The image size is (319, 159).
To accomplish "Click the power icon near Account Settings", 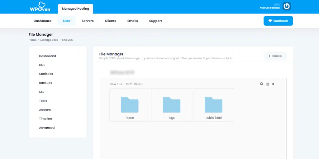I will click(287, 6).
